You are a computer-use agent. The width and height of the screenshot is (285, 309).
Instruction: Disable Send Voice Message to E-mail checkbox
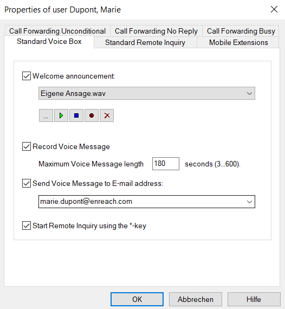click(x=27, y=183)
